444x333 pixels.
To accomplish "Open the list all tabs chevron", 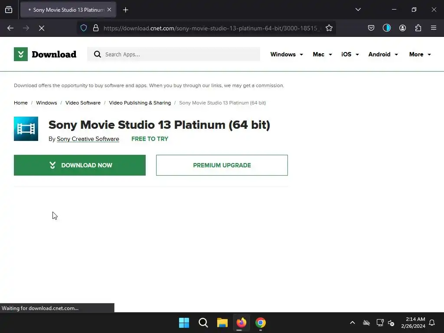I will [x=358, y=10].
